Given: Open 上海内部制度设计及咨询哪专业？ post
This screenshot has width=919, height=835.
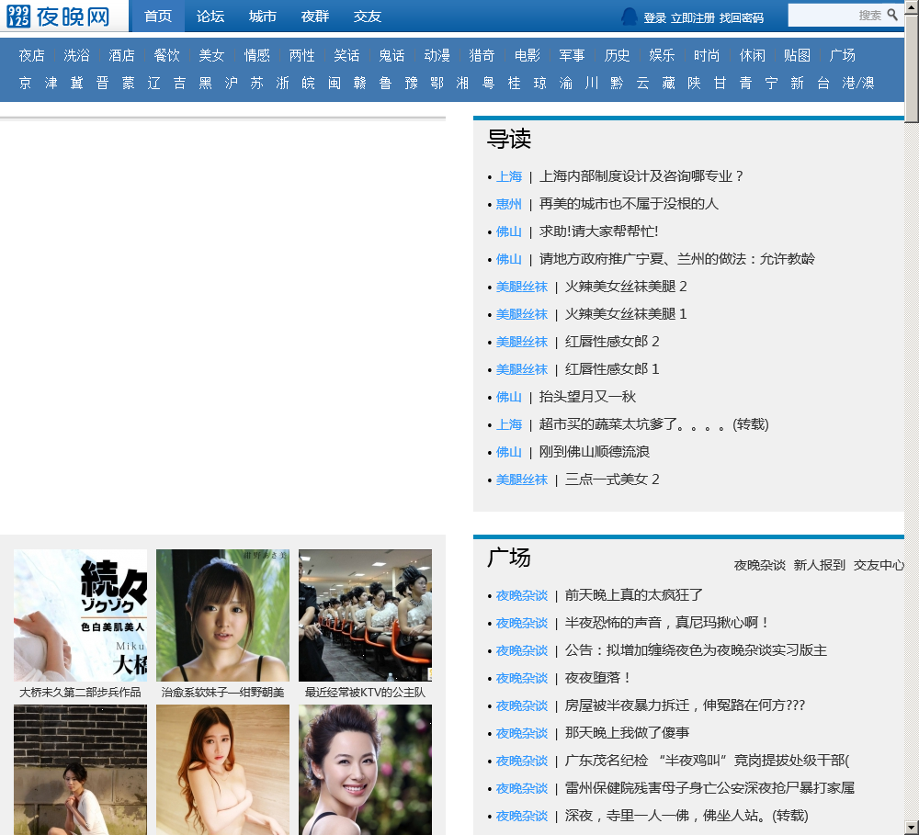Looking at the screenshot, I should coord(641,176).
